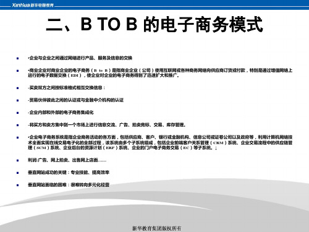Image resolution: width=309 pixels, height=232 pixels.
Task: Click the bullet marker beside "利润:广告"
Action: pyautogui.click(x=18, y=160)
